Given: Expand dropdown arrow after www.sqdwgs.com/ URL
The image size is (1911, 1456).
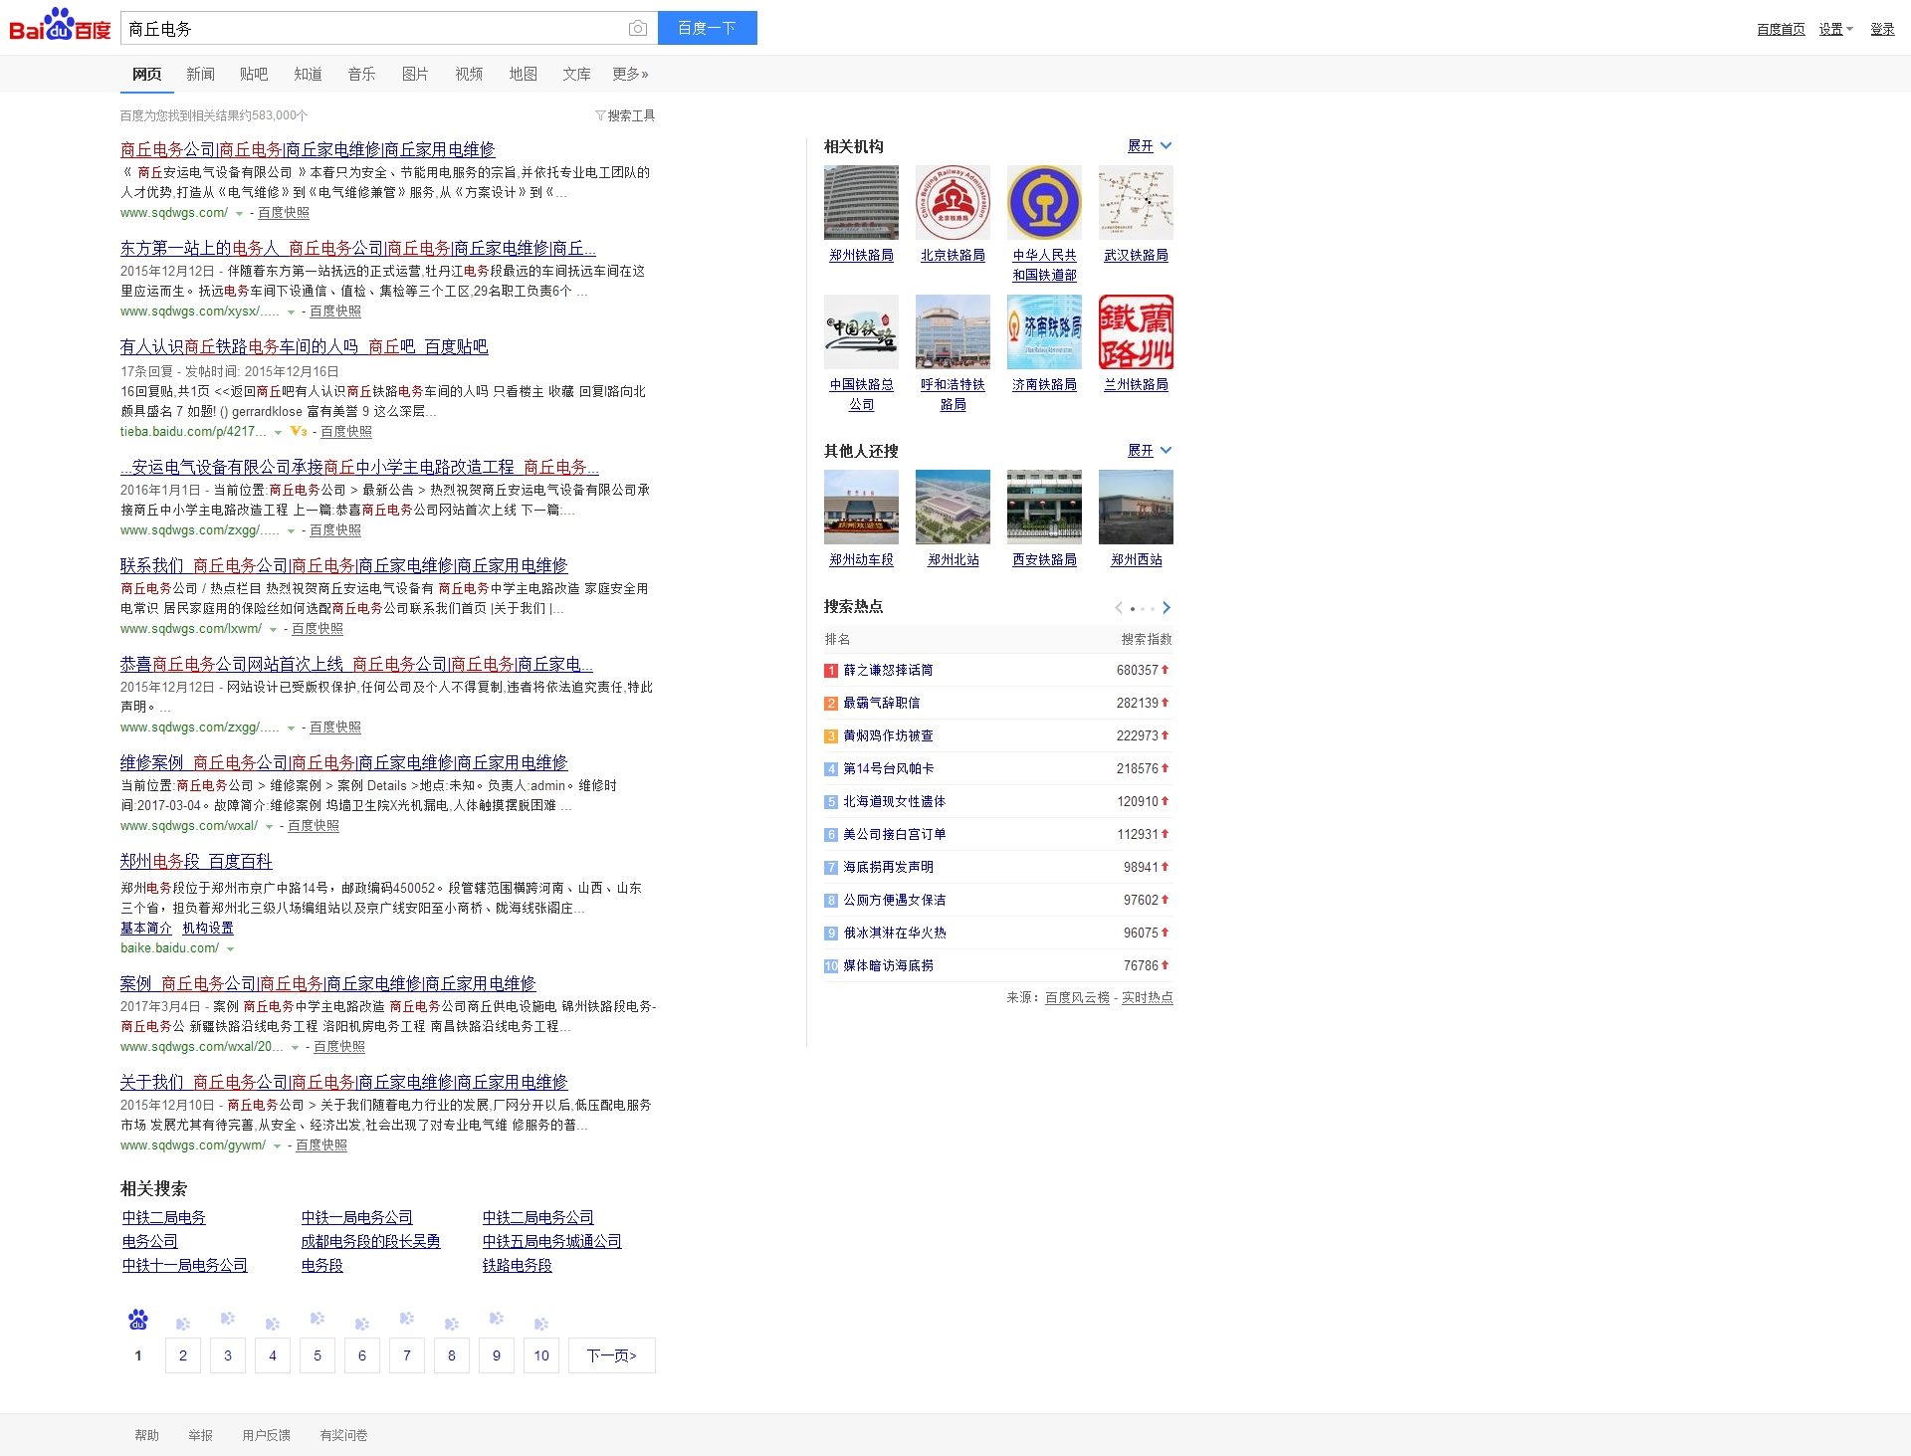Looking at the screenshot, I should coord(239,214).
